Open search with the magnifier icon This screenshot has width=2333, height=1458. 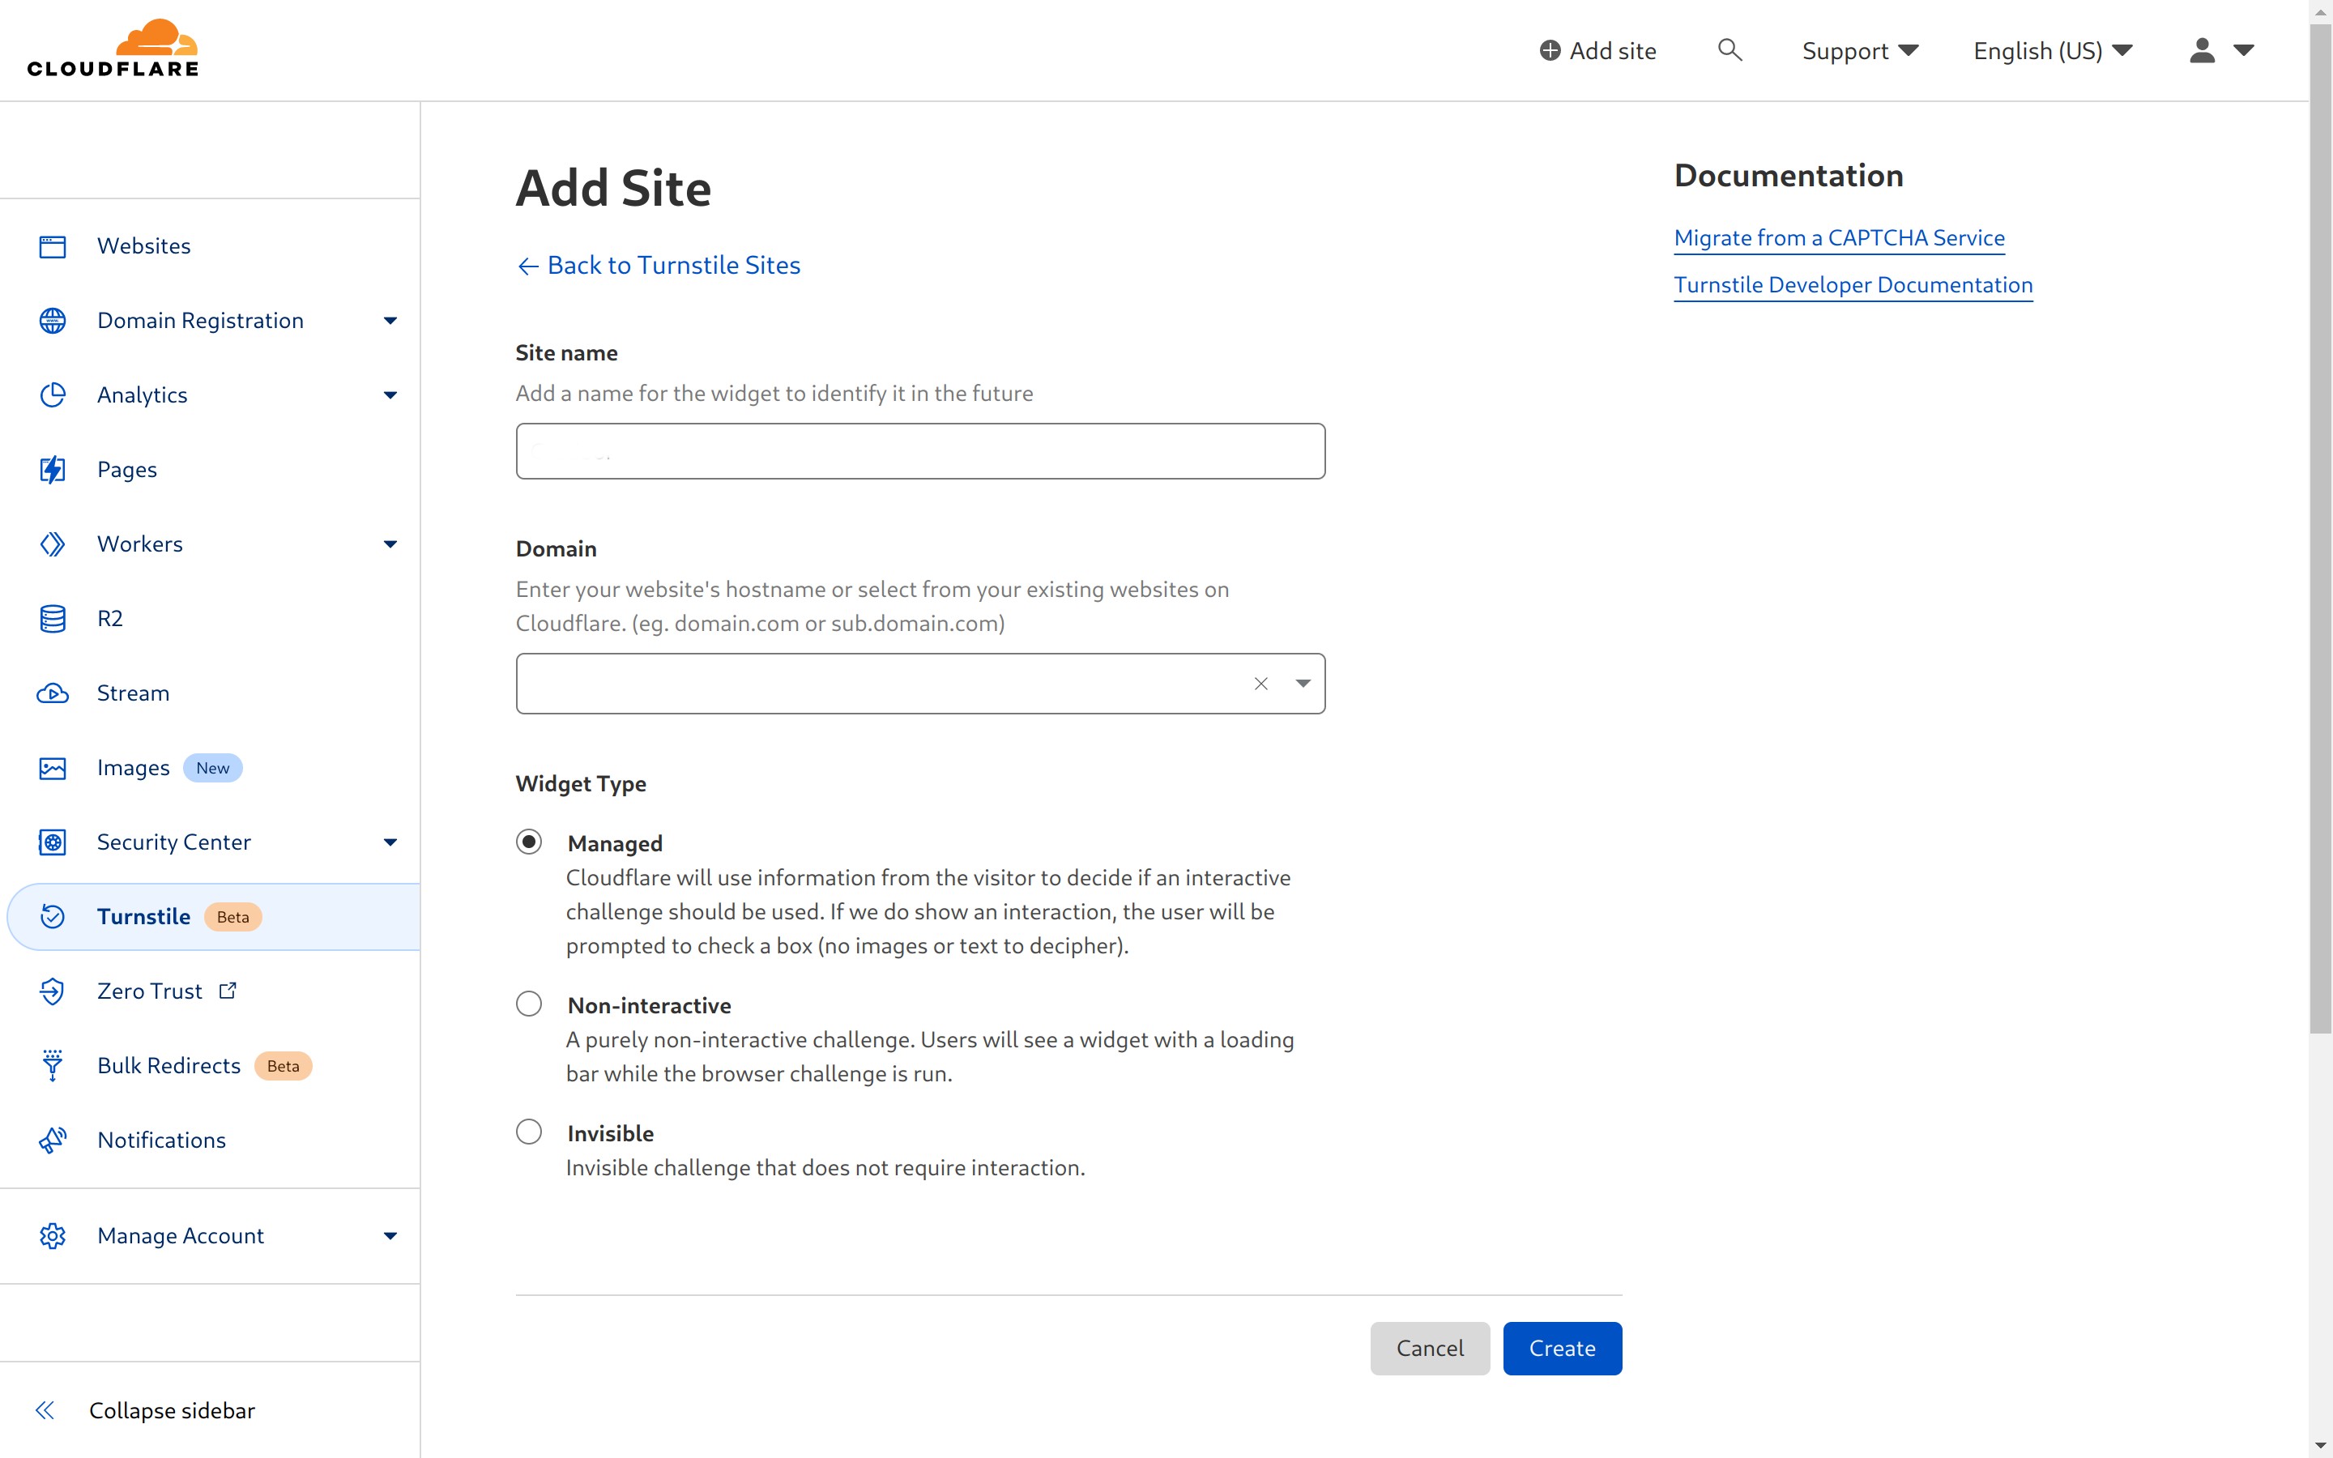(1729, 49)
